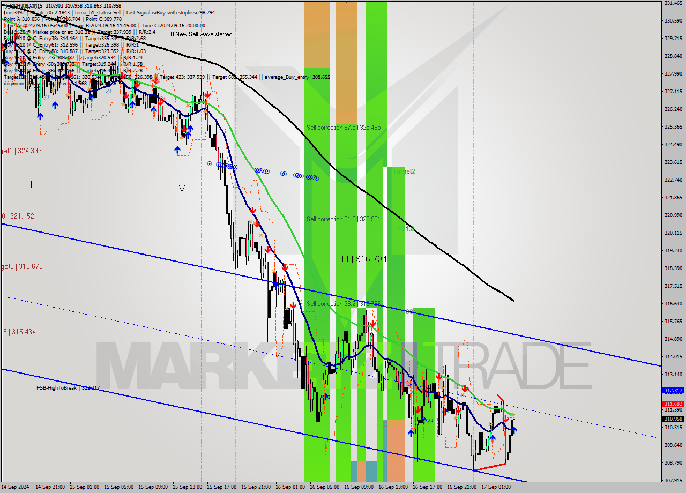
Task: Click the '15 Sep 01:00' time axis label
Action: pyautogui.click(x=85, y=488)
